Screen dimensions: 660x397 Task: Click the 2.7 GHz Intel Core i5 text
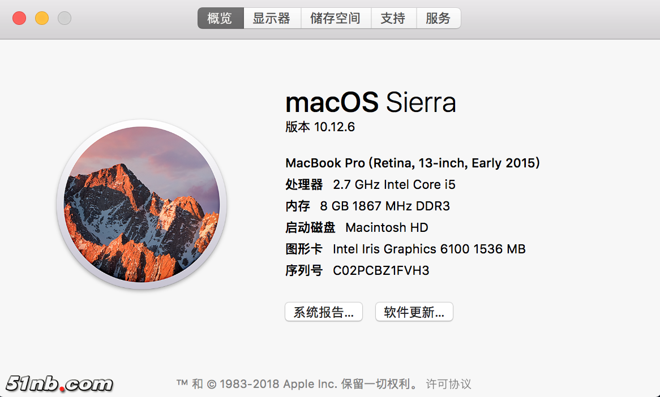pos(394,184)
